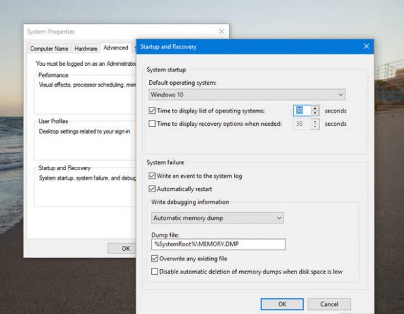Screen dimensions: 404x314
Task: Increase the operating system list display time
Action: click(x=316, y=108)
